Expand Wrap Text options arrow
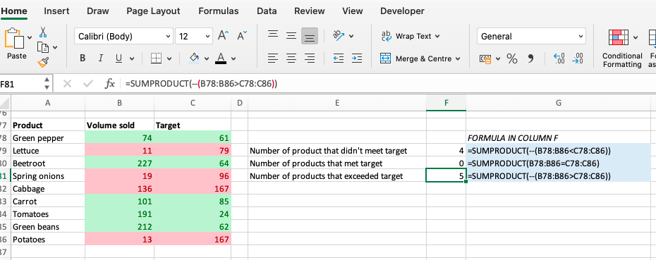656x260 pixels. pyautogui.click(x=437, y=37)
